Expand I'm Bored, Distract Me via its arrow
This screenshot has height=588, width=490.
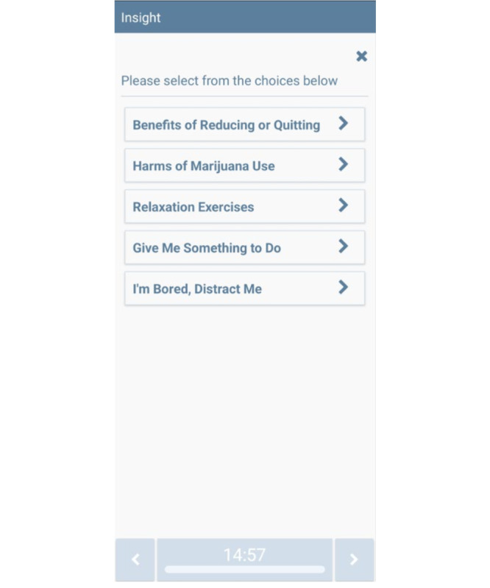[x=343, y=287]
